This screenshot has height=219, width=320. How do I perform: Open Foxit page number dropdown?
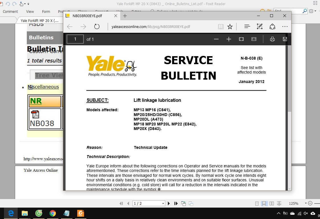163,204
